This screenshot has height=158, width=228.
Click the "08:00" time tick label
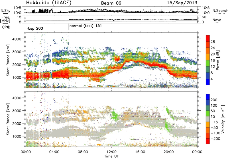[83, 152]
